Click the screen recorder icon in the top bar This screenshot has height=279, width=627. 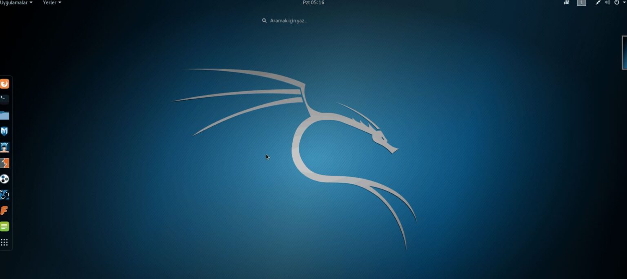tap(566, 2)
